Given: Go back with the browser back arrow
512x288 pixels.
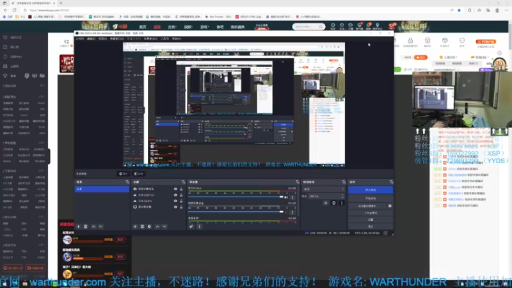Looking at the screenshot, I should [6, 10].
